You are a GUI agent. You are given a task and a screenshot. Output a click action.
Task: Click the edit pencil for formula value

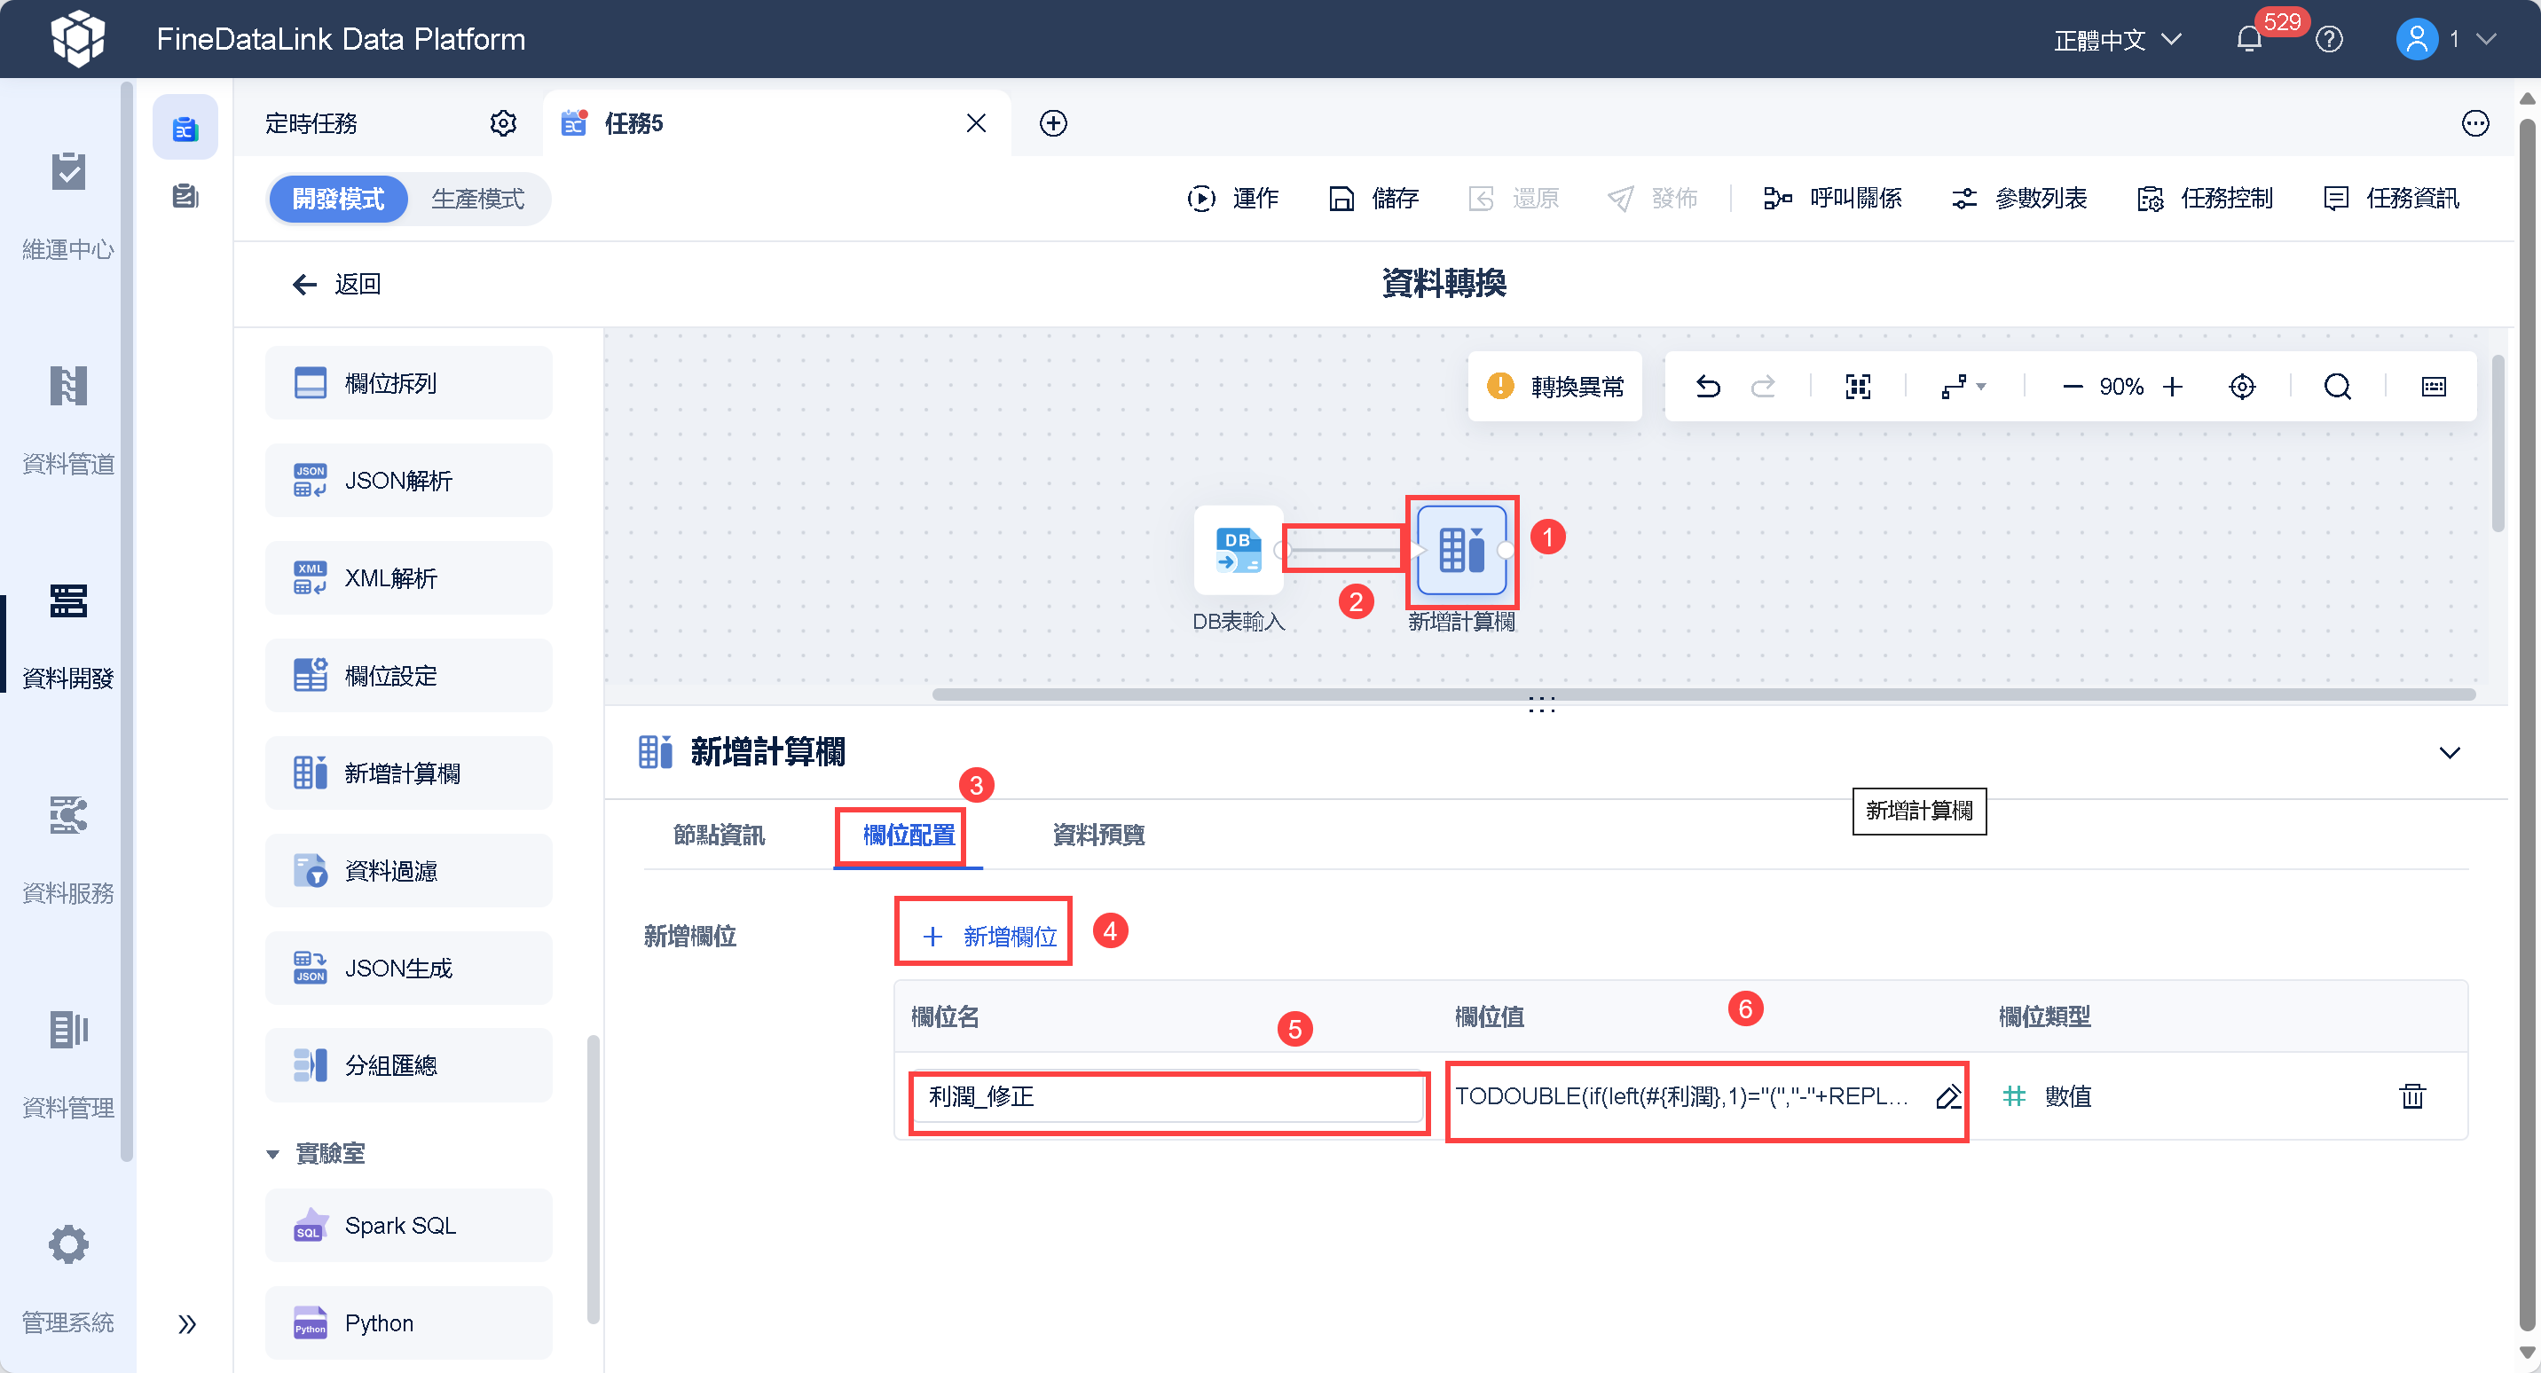pyautogui.click(x=1947, y=1097)
